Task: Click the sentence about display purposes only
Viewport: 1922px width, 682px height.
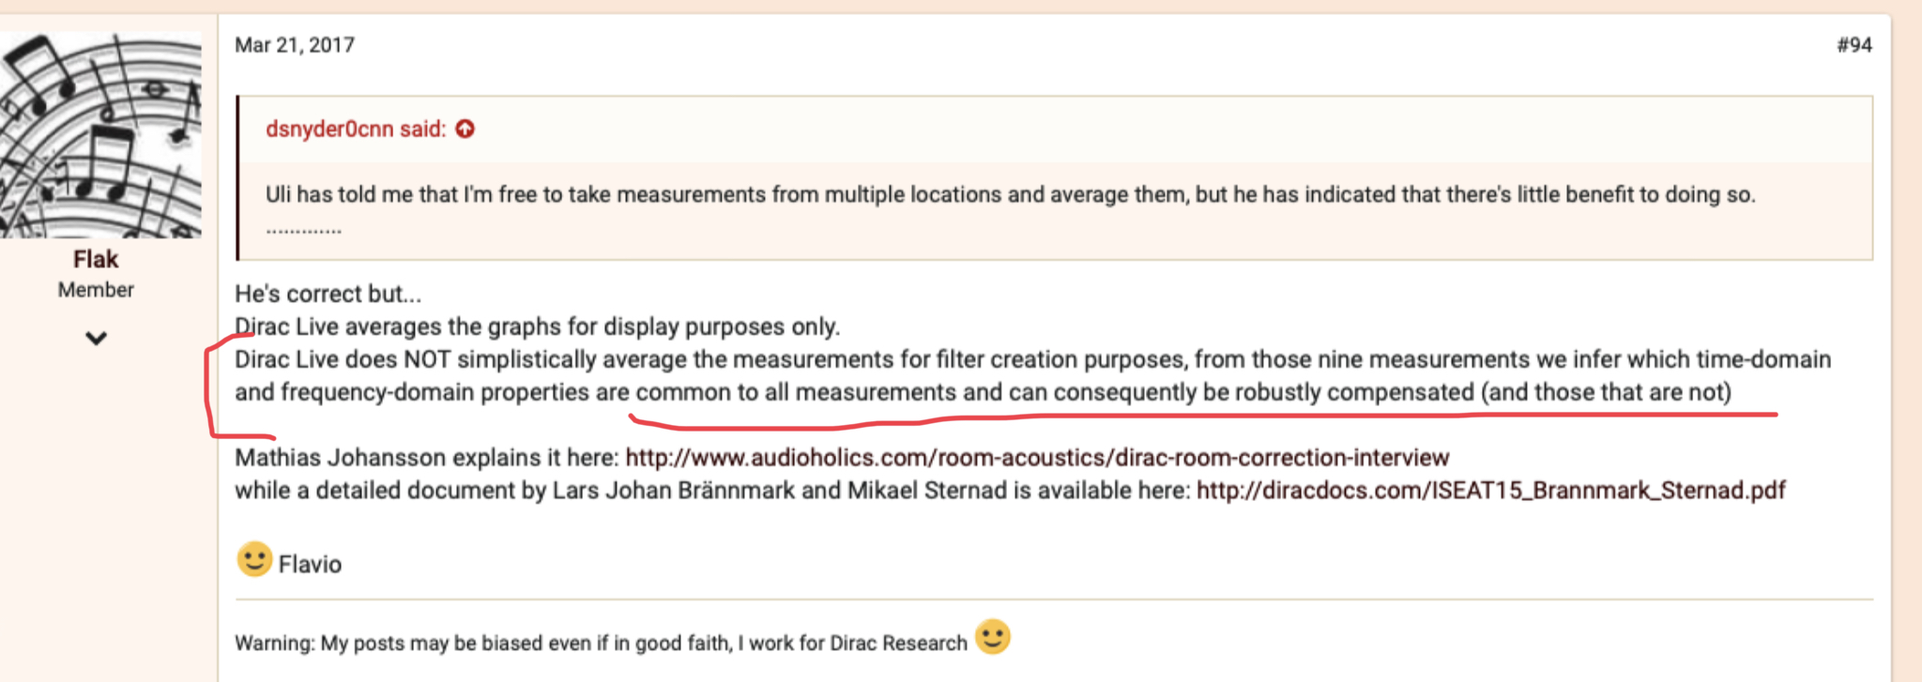Action: coord(538,326)
